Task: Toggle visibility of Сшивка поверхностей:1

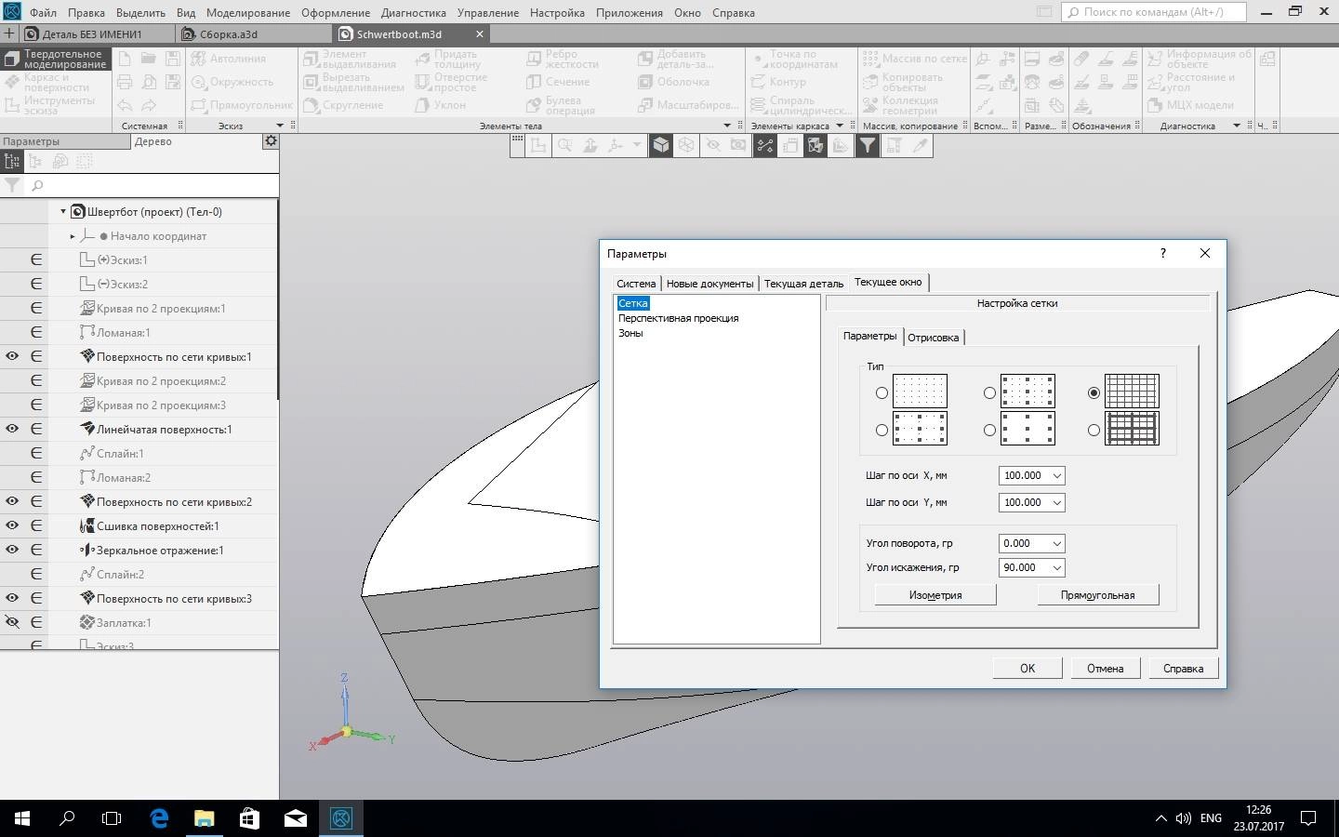Action: pos(12,525)
